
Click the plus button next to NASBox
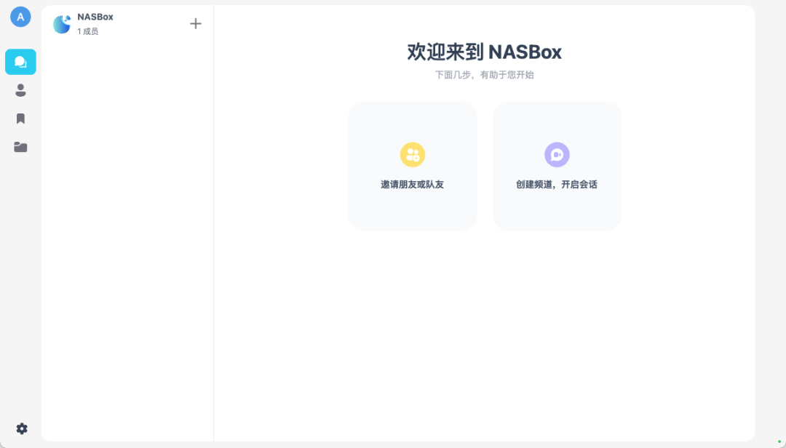click(195, 23)
